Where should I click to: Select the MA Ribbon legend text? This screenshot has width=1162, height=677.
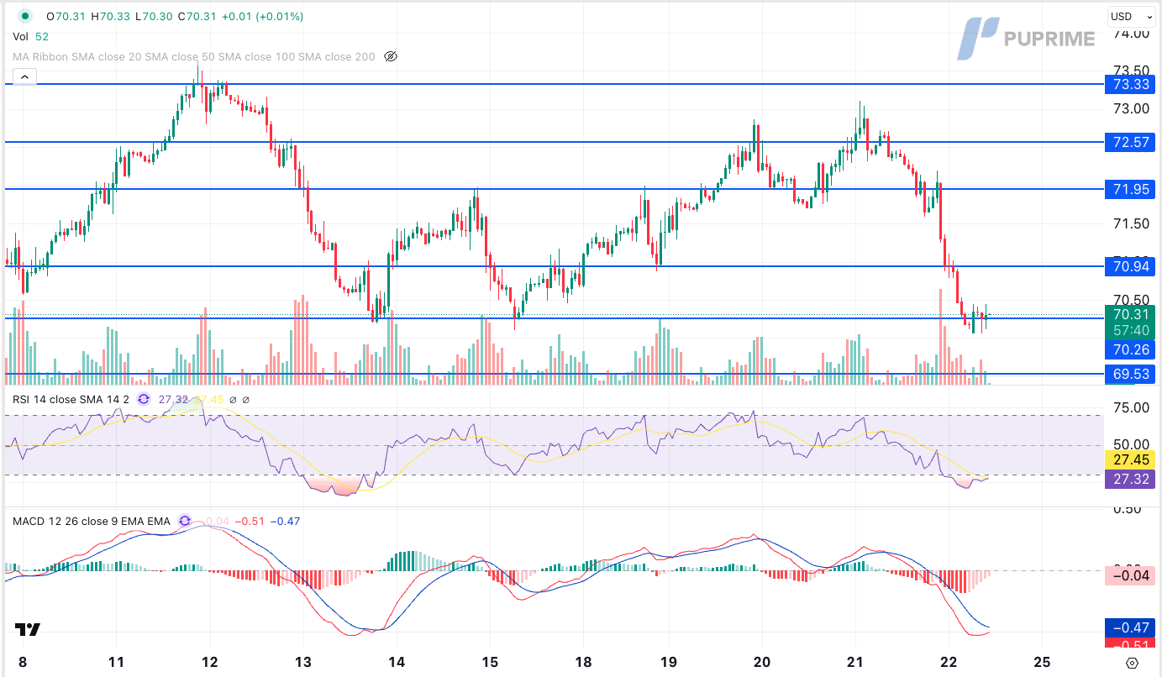194,57
